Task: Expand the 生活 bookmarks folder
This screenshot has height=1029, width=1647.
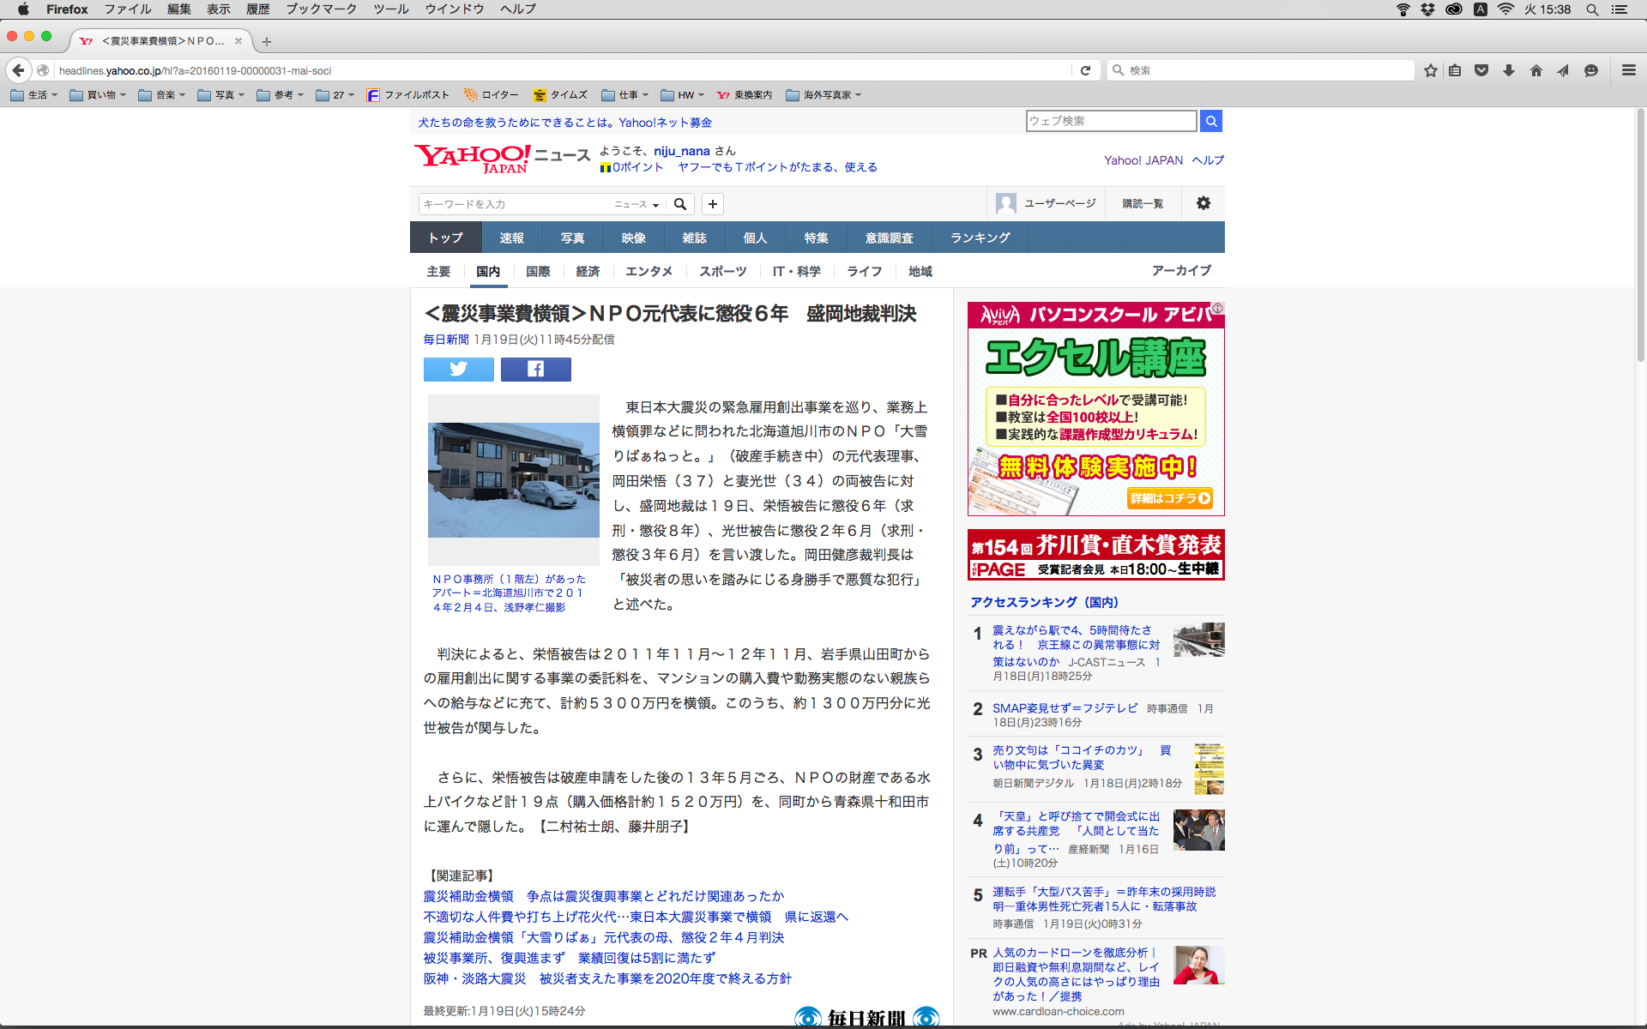Action: tap(34, 95)
